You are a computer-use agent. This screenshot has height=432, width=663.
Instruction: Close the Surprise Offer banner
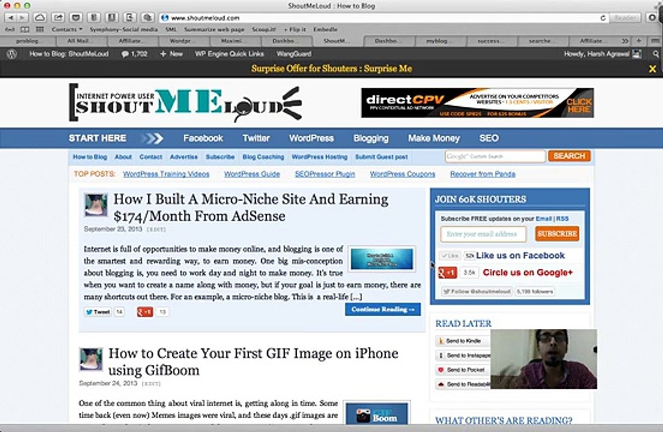652,69
